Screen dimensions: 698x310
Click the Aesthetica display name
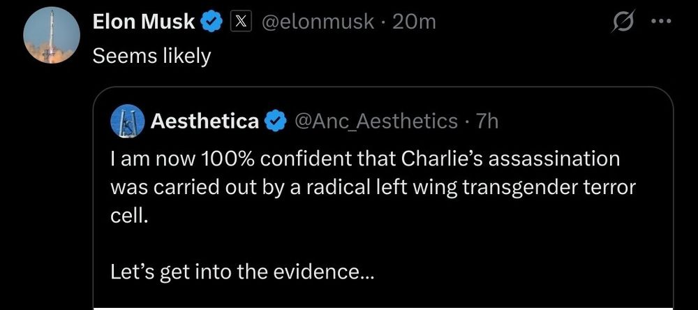click(x=205, y=122)
